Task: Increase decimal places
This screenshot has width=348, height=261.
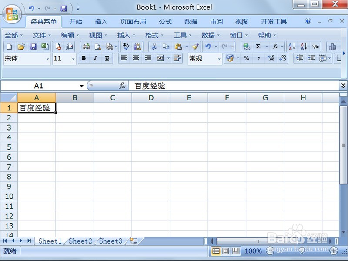Action: pos(271,58)
